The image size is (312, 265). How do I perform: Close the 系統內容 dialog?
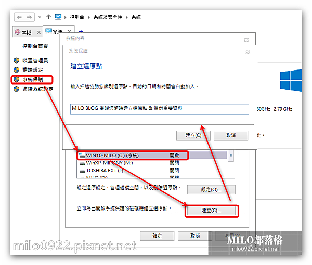click(x=246, y=40)
